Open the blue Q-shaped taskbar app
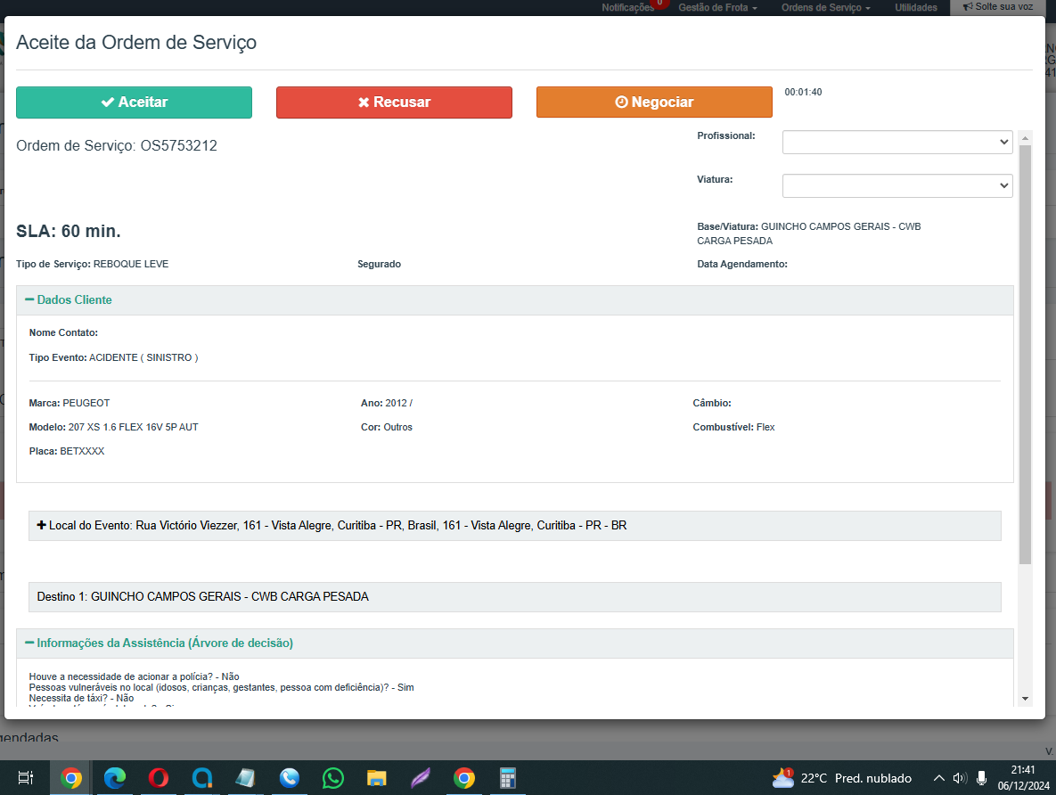 pos(202,778)
